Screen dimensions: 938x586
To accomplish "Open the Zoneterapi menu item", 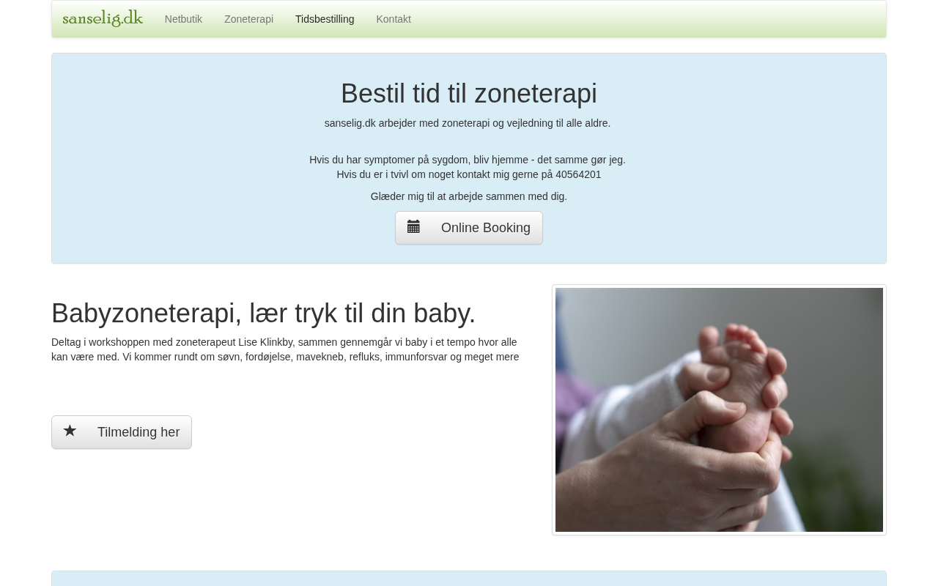I will (x=248, y=19).
